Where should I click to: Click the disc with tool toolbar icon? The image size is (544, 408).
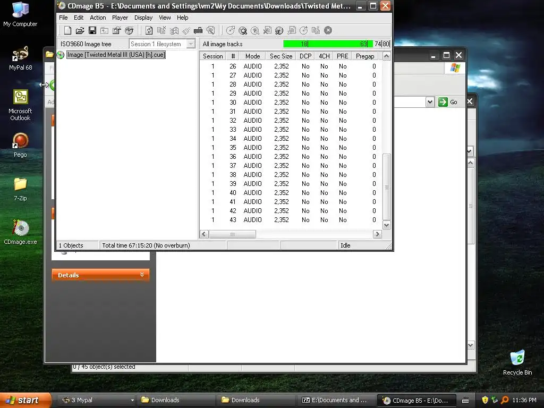pos(279,30)
